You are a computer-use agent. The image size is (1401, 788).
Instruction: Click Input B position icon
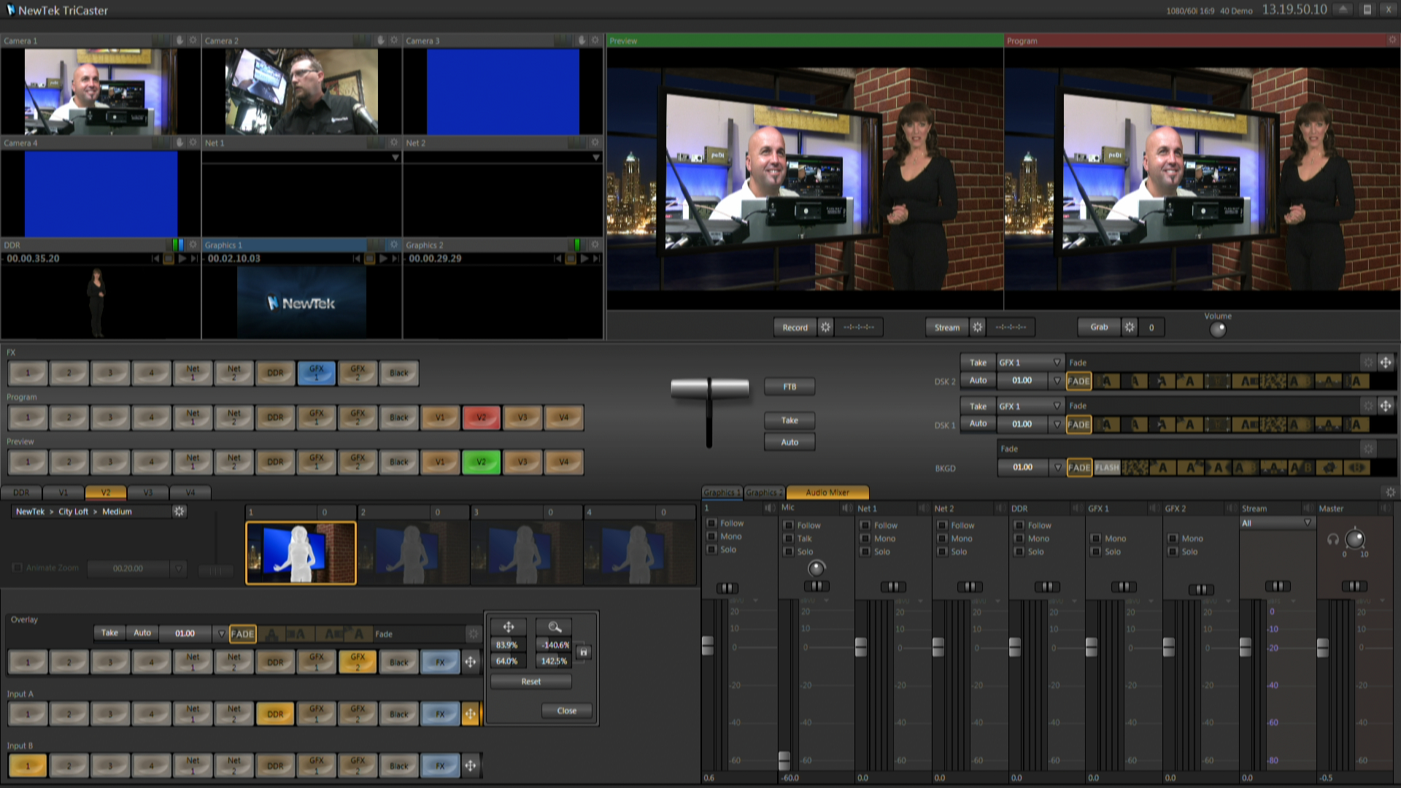471,766
